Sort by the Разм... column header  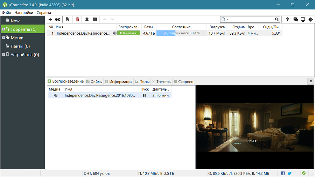pyautogui.click(x=149, y=27)
